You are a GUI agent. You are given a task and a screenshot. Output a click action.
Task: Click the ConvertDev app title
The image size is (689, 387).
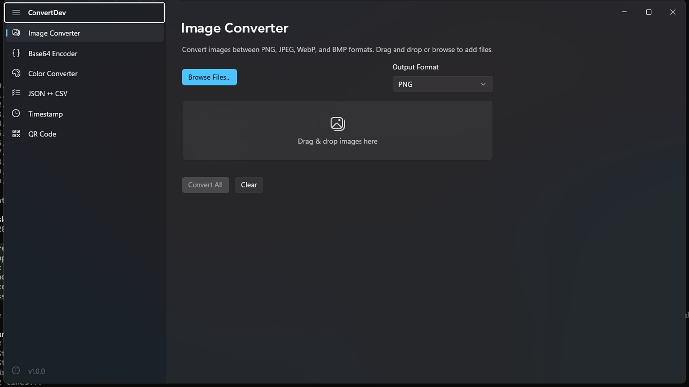(47, 13)
